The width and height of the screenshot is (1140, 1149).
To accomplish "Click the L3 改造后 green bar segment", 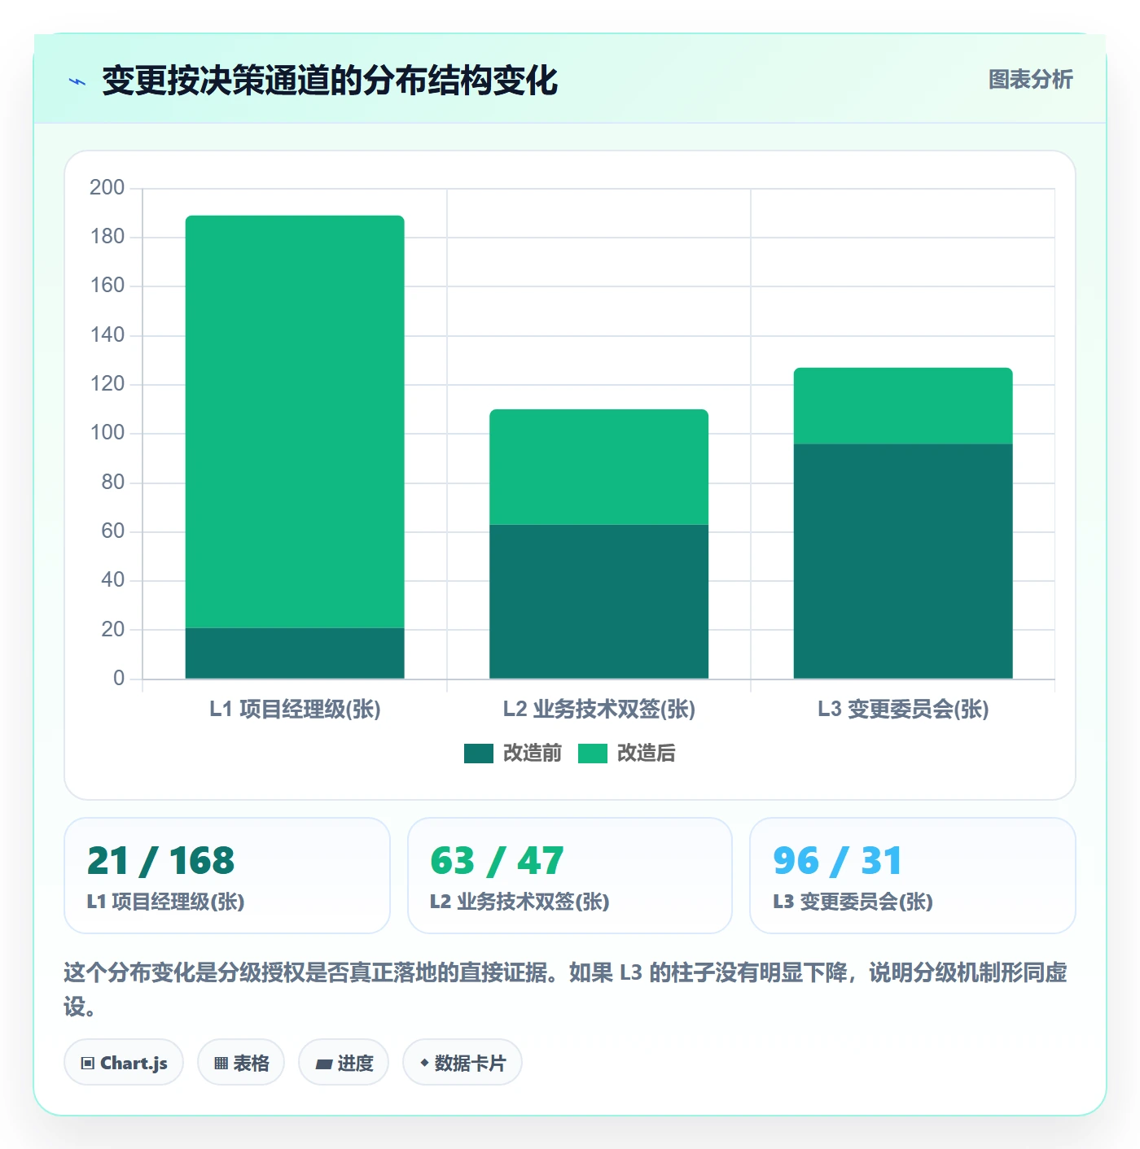I will 903,406.
